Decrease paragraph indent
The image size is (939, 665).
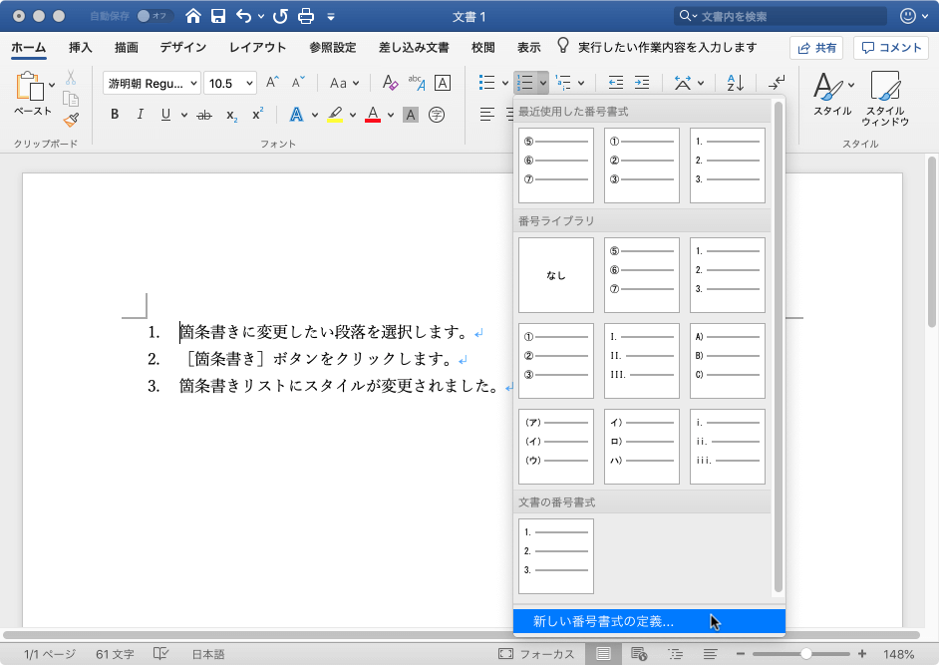[616, 83]
